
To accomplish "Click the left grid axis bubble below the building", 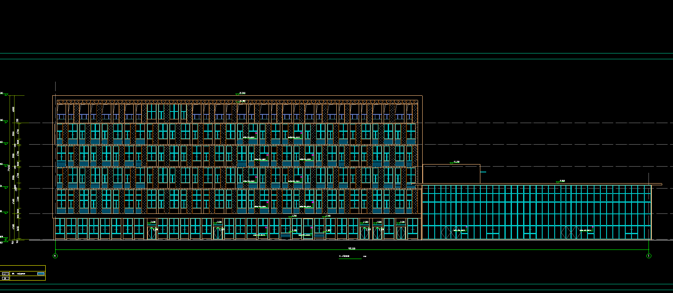I will click(55, 256).
